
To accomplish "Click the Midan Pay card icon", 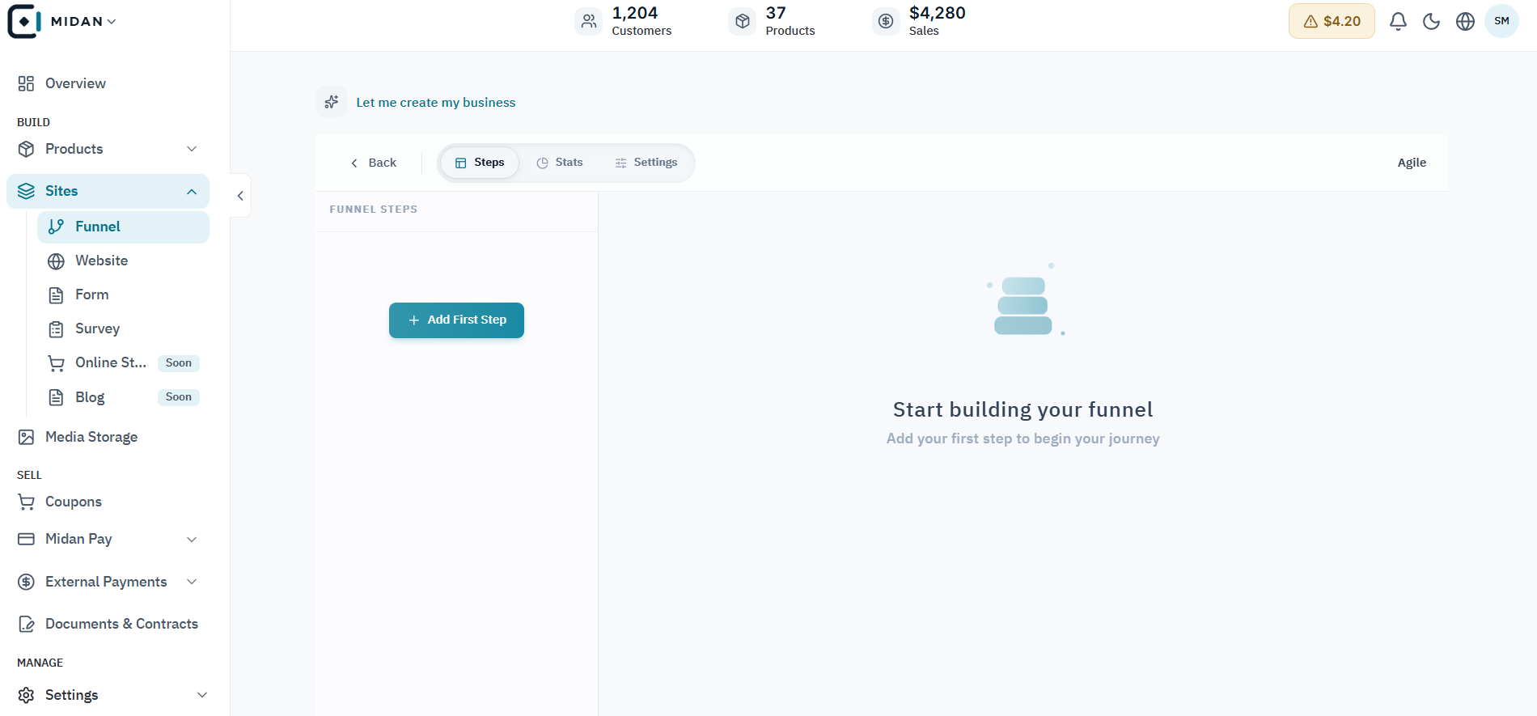I will coord(26,539).
